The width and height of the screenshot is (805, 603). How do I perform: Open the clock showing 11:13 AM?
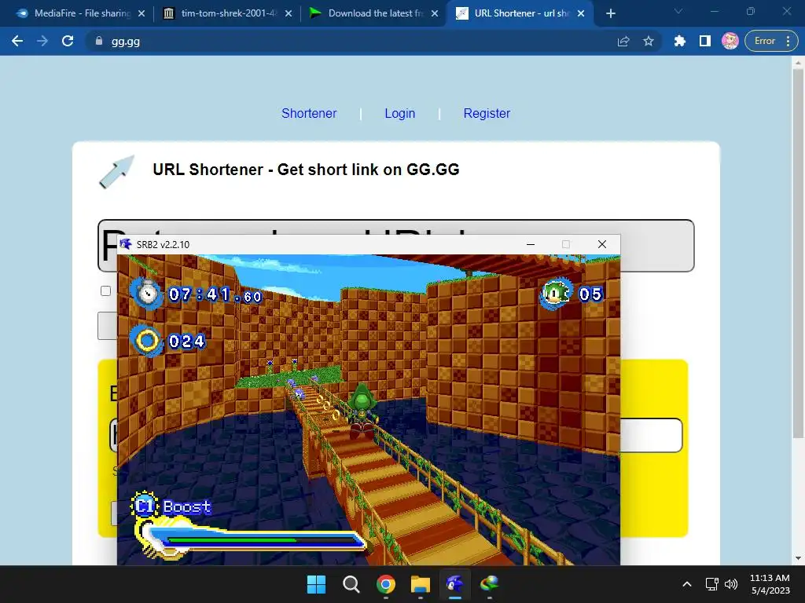pos(770,584)
